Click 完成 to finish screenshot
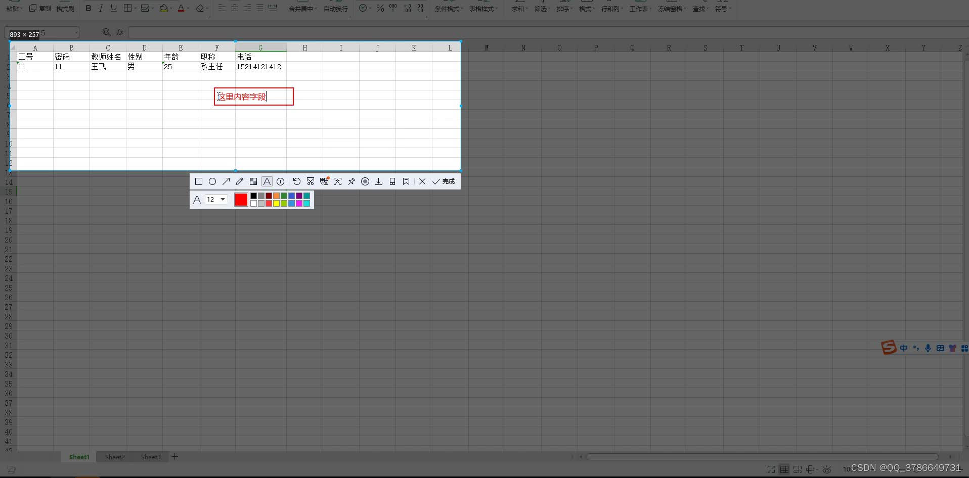969x478 pixels. pyautogui.click(x=444, y=181)
